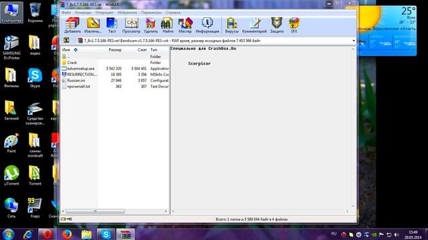Open Internet Explorer from the taskbar
428x240 pixels.
[x=28, y=234]
